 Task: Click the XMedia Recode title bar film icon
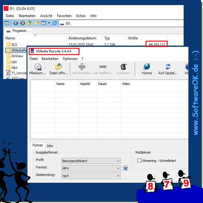pyautogui.click(x=32, y=51)
